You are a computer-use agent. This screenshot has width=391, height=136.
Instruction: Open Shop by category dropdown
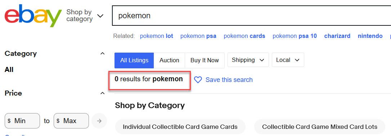point(85,16)
